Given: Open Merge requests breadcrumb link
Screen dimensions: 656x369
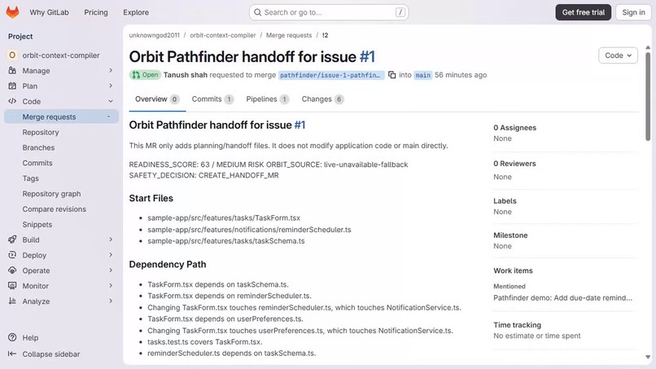Looking at the screenshot, I should (289, 35).
